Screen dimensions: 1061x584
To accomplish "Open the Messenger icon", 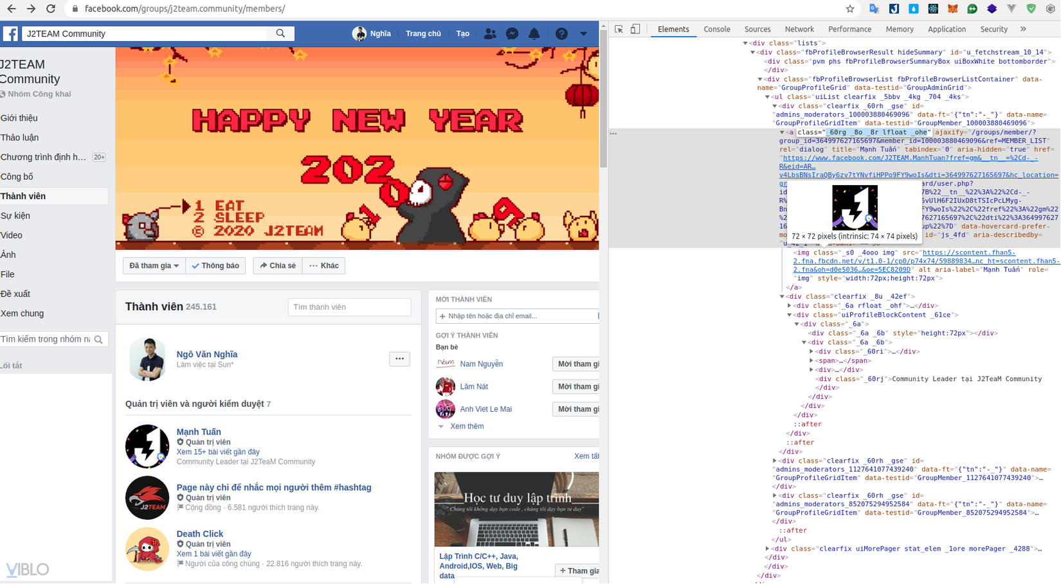I will pyautogui.click(x=512, y=33).
